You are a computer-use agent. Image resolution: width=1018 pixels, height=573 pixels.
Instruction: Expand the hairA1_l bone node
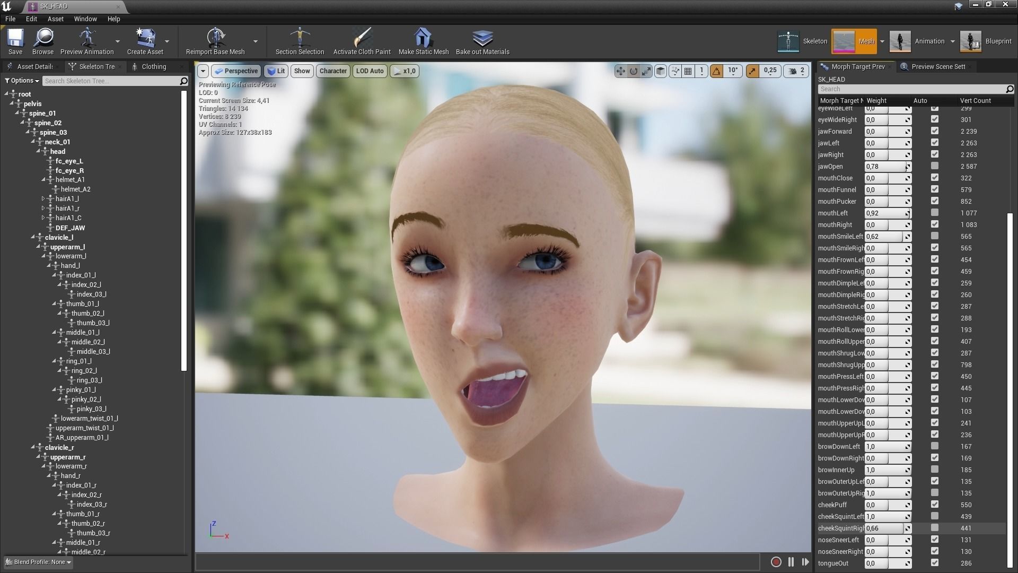pyautogui.click(x=43, y=199)
